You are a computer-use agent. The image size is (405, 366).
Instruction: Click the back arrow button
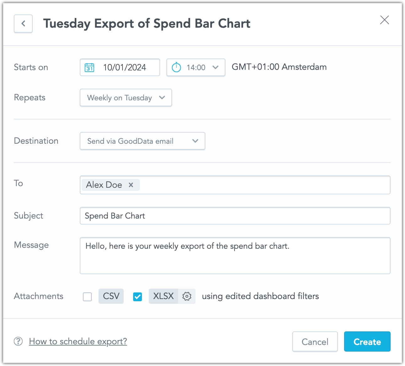(23, 24)
